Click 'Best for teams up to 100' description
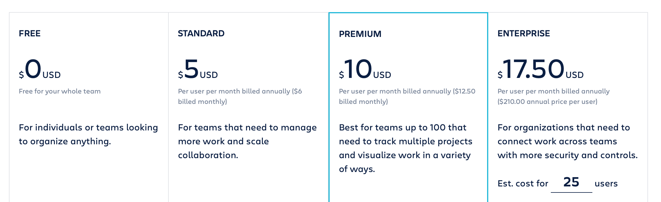 pos(405,148)
